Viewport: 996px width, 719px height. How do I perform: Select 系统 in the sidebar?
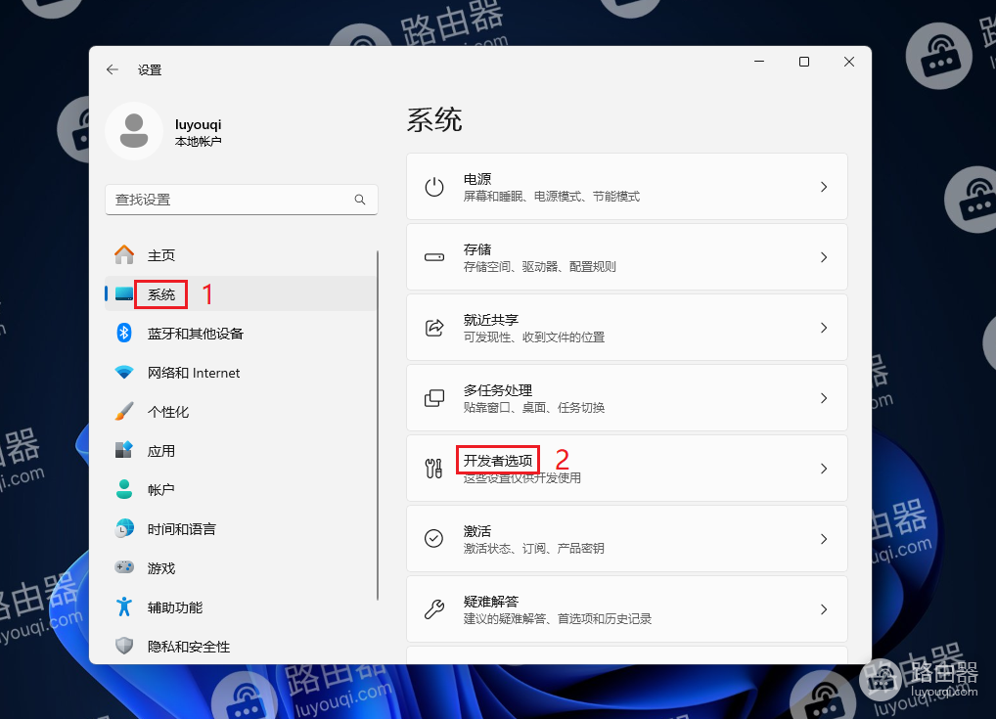tap(242, 294)
